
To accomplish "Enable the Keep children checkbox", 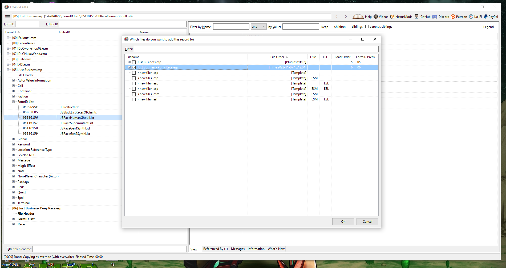I will [x=331, y=27].
